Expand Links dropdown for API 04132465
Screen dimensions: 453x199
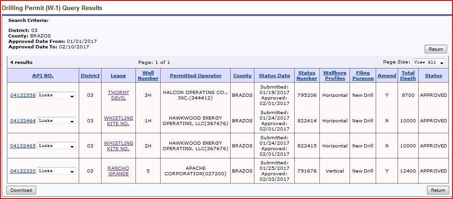57,146
